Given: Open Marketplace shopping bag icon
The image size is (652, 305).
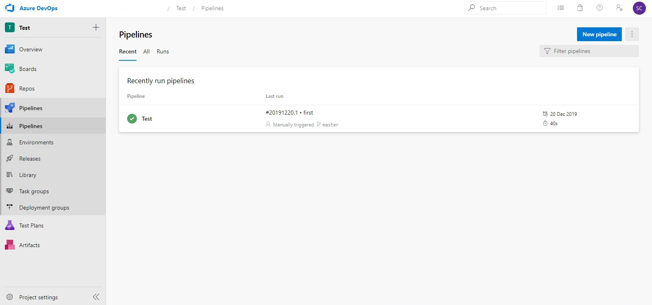Looking at the screenshot, I should [x=580, y=8].
